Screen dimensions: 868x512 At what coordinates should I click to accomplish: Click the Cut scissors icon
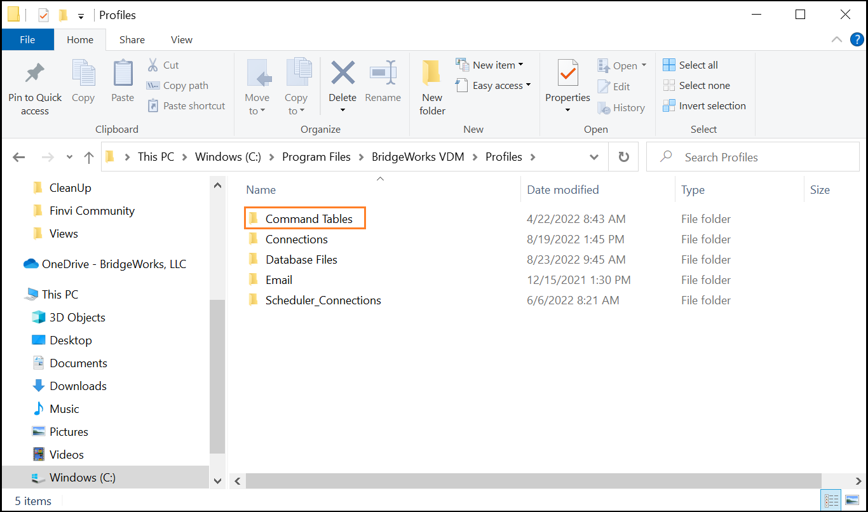[153, 65]
